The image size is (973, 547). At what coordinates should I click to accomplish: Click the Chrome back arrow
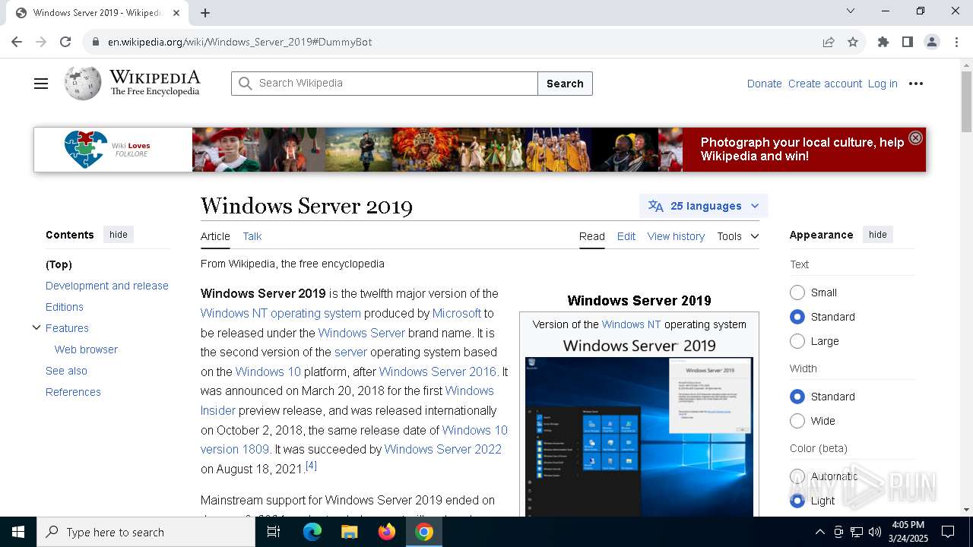(x=17, y=42)
